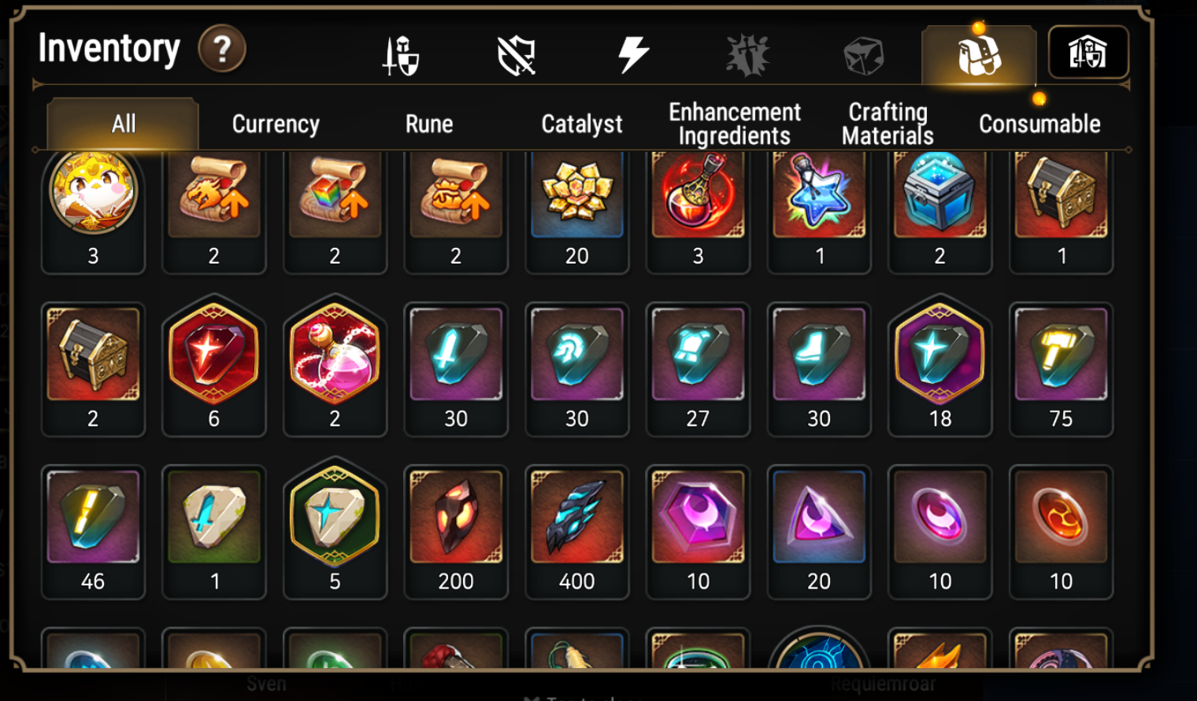Select the spiky artifact category icon
The height and width of the screenshot is (701, 1197).
pos(747,55)
